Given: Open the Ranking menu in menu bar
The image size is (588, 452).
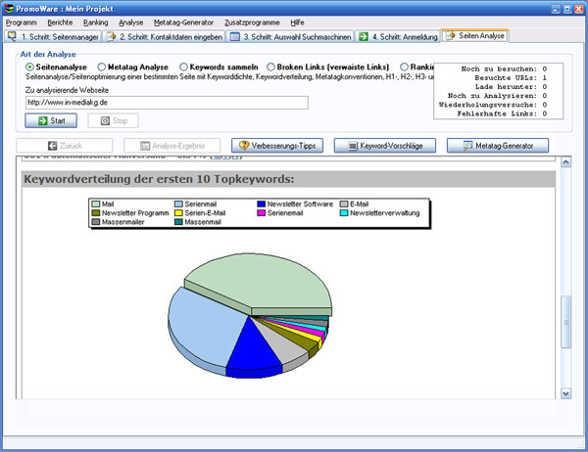Looking at the screenshot, I should (x=96, y=23).
